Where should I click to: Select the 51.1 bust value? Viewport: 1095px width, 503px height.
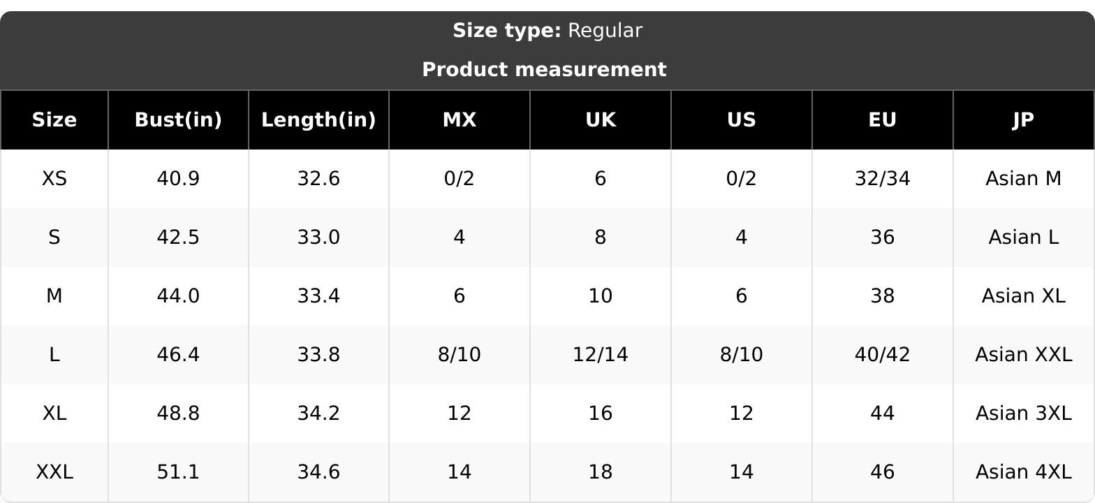pyautogui.click(x=178, y=472)
